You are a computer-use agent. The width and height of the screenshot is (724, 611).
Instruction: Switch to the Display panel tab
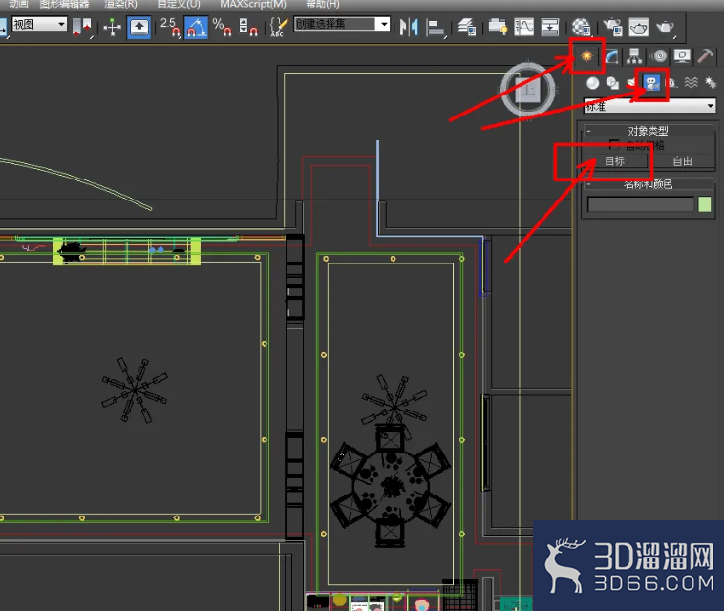coord(682,55)
